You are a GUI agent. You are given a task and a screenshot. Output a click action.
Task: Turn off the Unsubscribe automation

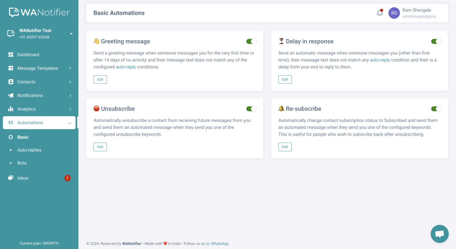(x=251, y=109)
